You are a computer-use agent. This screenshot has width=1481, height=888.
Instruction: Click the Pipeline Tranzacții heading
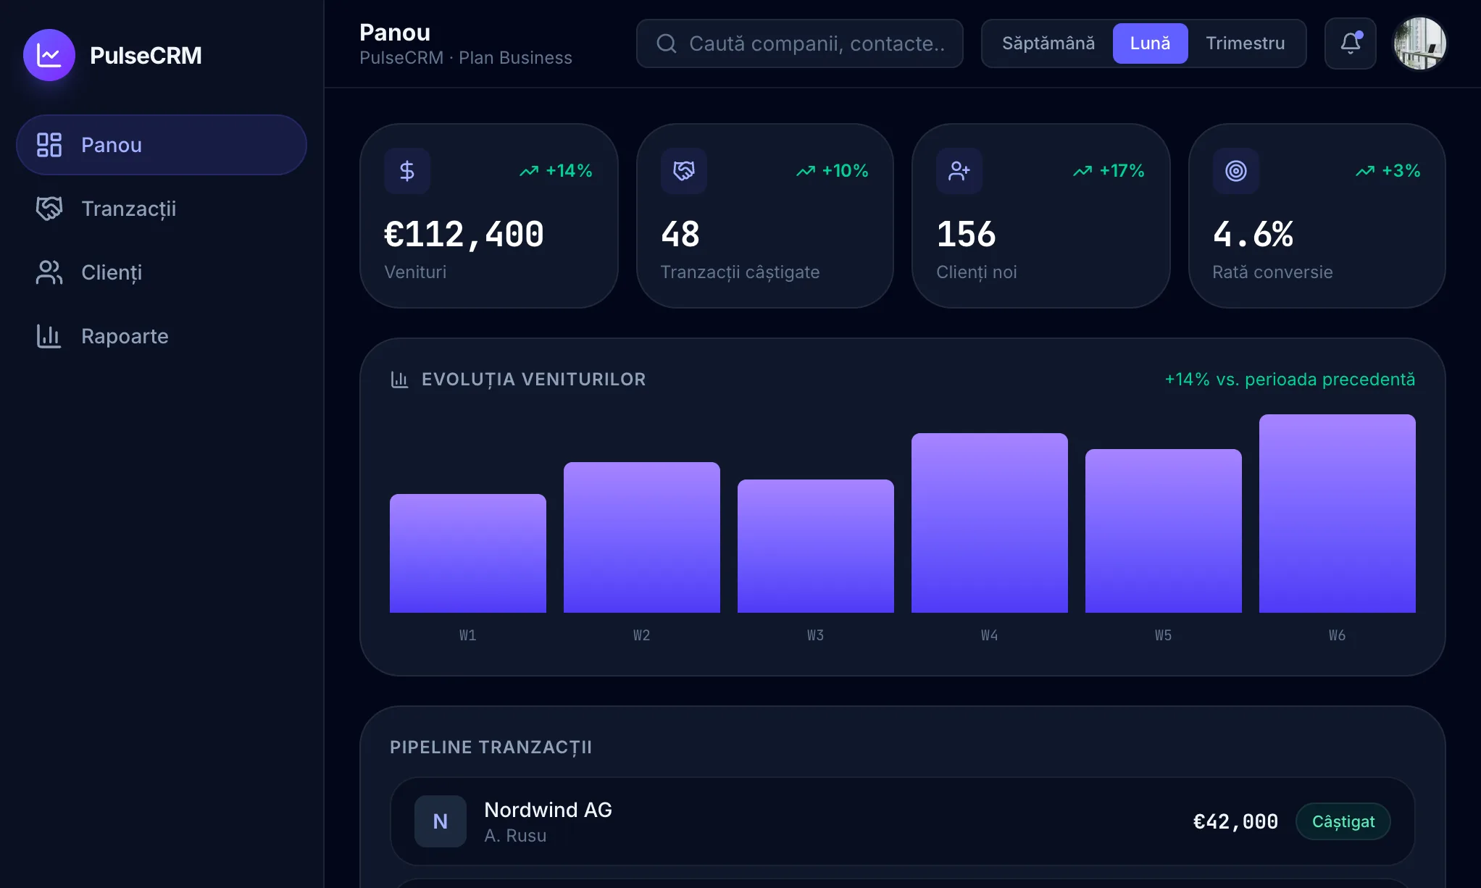(491, 747)
